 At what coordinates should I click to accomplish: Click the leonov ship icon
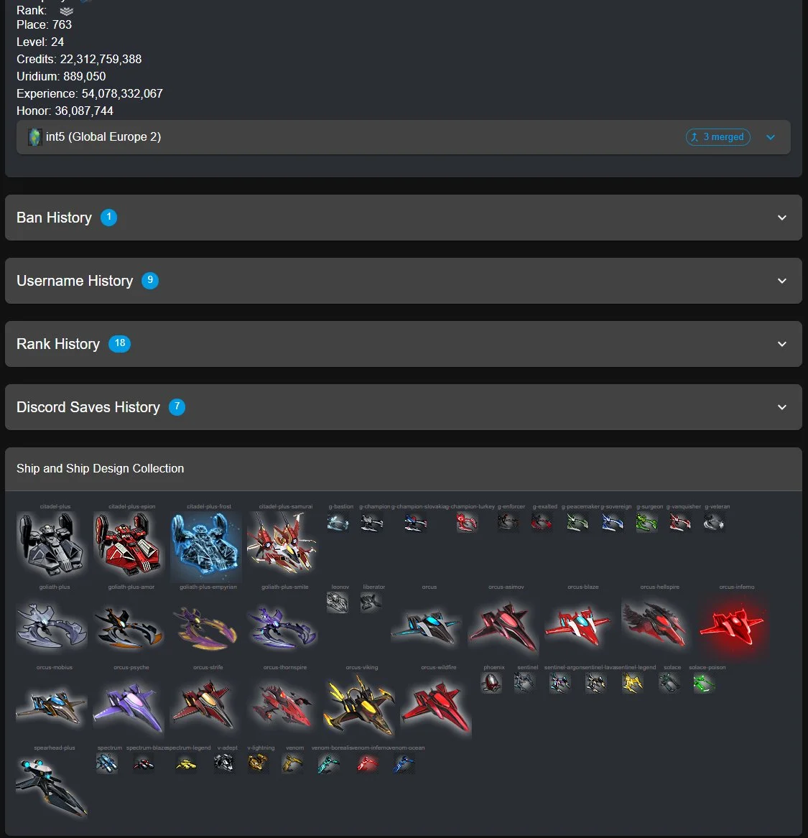(337, 602)
